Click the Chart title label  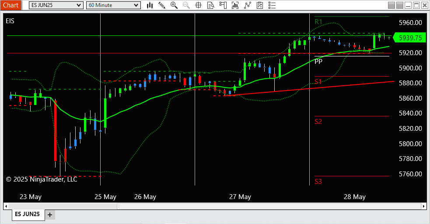pyautogui.click(x=10, y=5)
